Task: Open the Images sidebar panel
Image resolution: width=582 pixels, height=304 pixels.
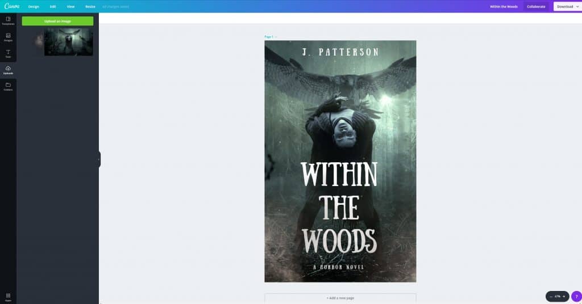Action: coord(8,37)
